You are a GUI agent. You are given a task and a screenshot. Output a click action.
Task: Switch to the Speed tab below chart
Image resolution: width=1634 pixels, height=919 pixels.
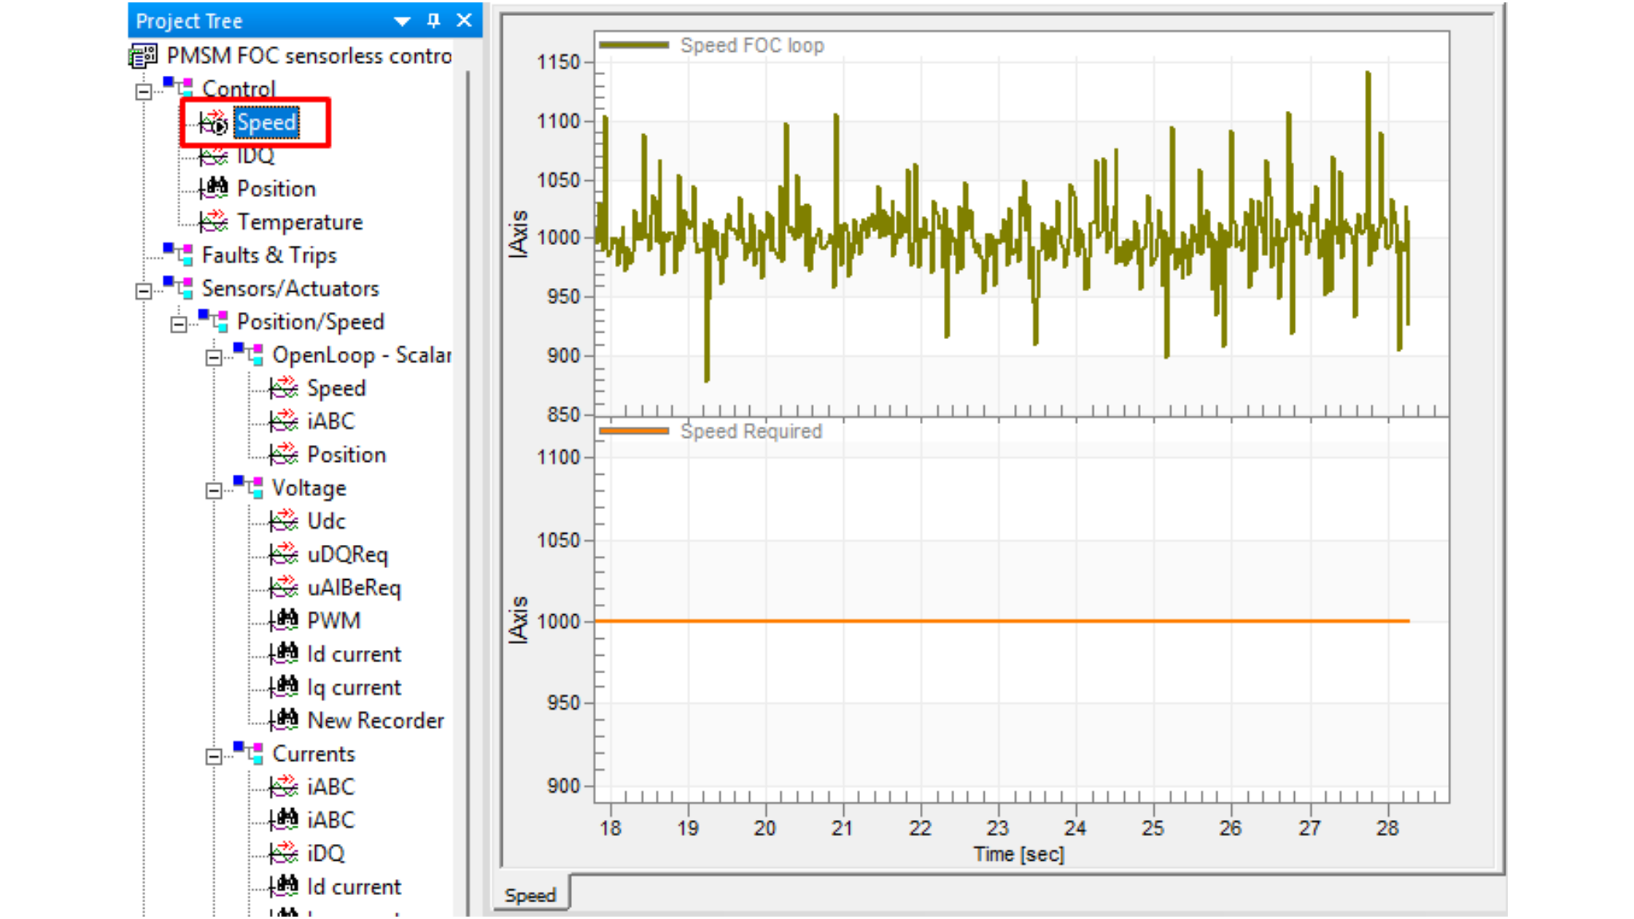[x=530, y=895]
